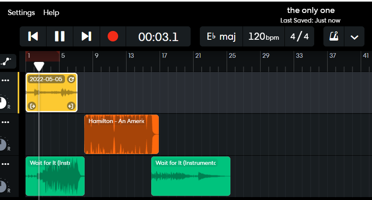This screenshot has width=372, height=200.
Task: Click the Last Saved: Just now status
Action: 310,21
